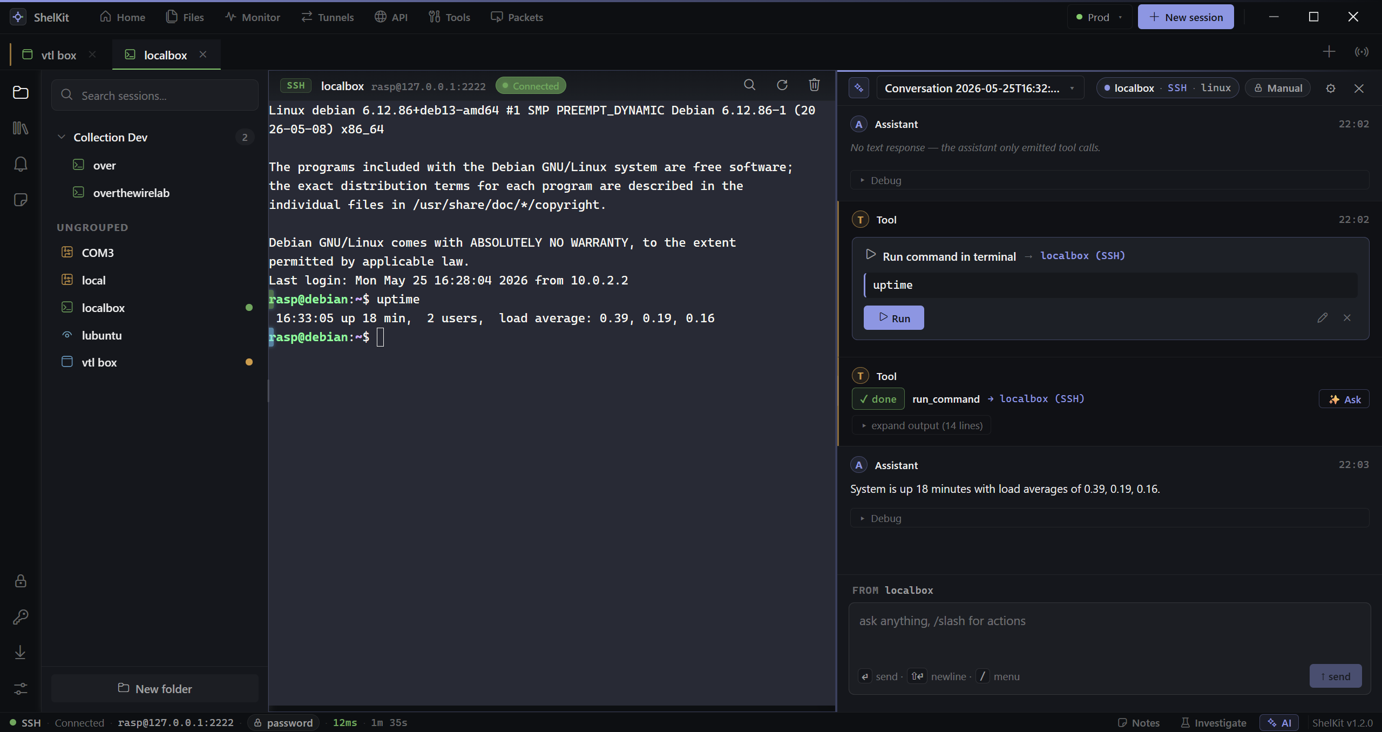Toggle Investigate panel in status bar

[x=1213, y=723]
